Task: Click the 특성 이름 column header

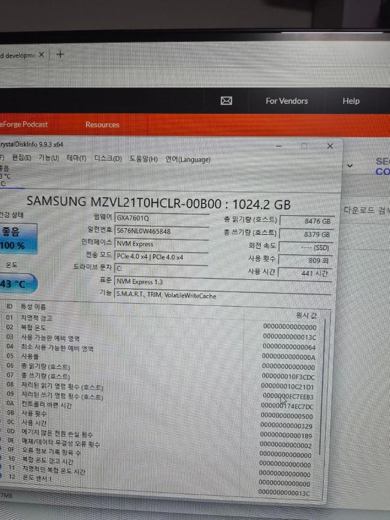Action: (33, 307)
